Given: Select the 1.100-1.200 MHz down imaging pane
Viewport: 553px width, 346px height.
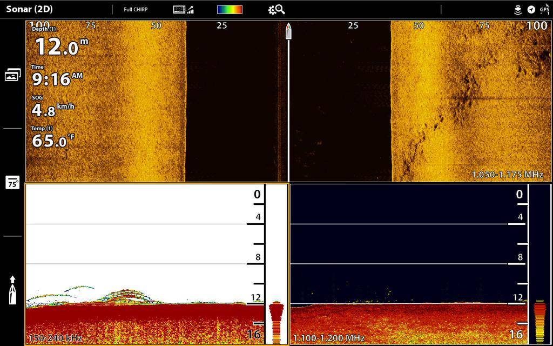Looking at the screenshot, I should [x=420, y=264].
